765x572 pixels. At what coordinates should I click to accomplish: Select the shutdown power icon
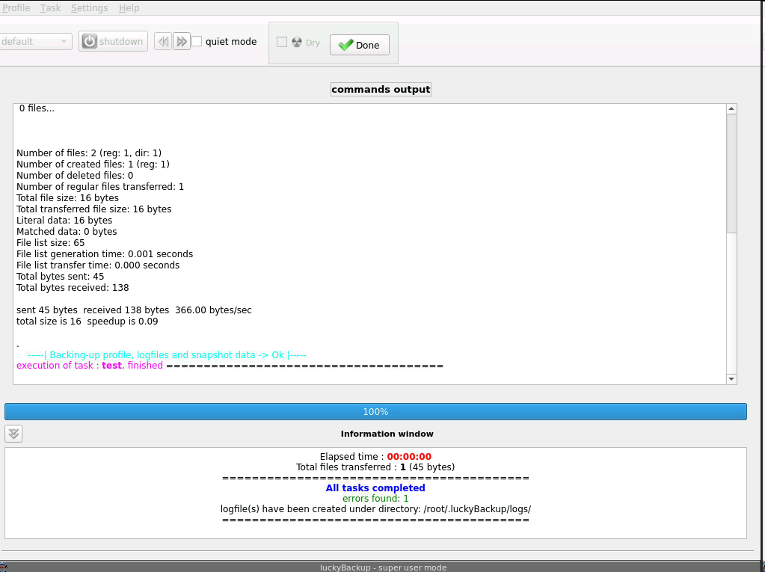click(x=90, y=41)
